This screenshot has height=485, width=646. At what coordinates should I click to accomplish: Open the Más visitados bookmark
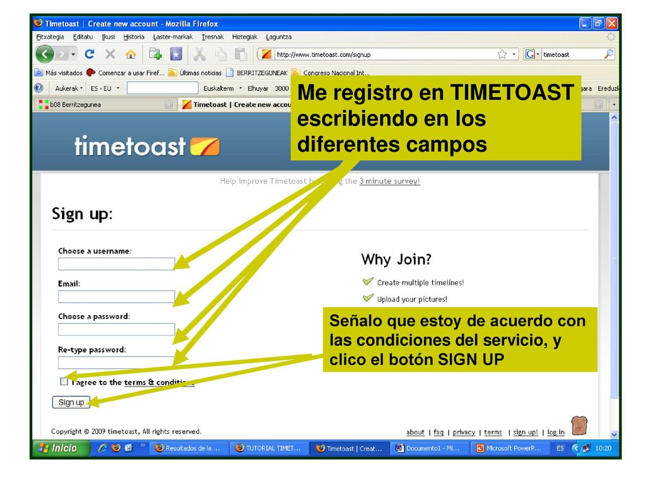tap(59, 73)
